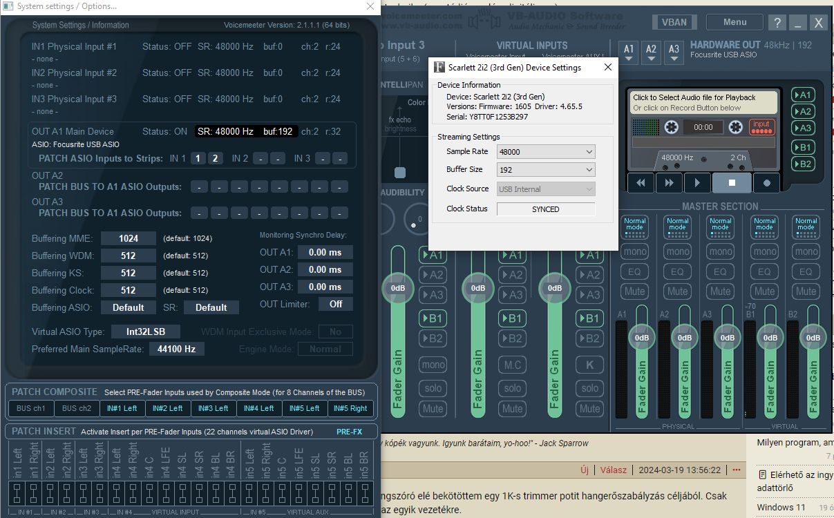Click the OUT A1 SR 48000 Hz field

226,131
